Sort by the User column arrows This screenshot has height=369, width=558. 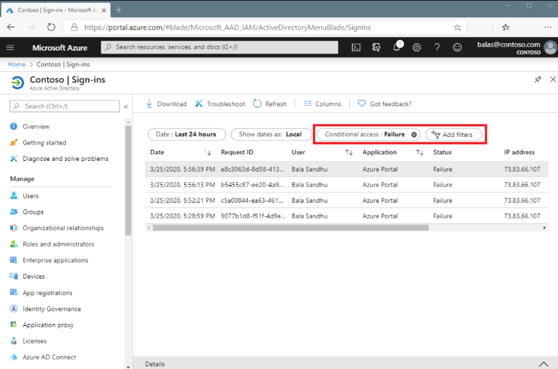tap(348, 153)
